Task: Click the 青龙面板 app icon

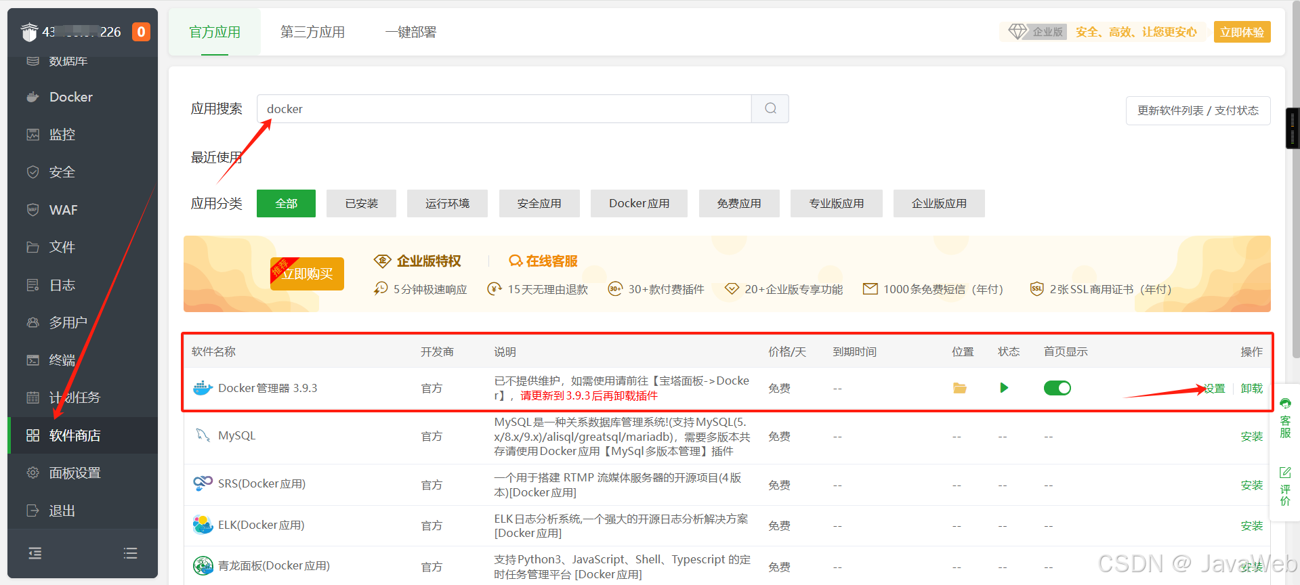Action: tap(203, 565)
